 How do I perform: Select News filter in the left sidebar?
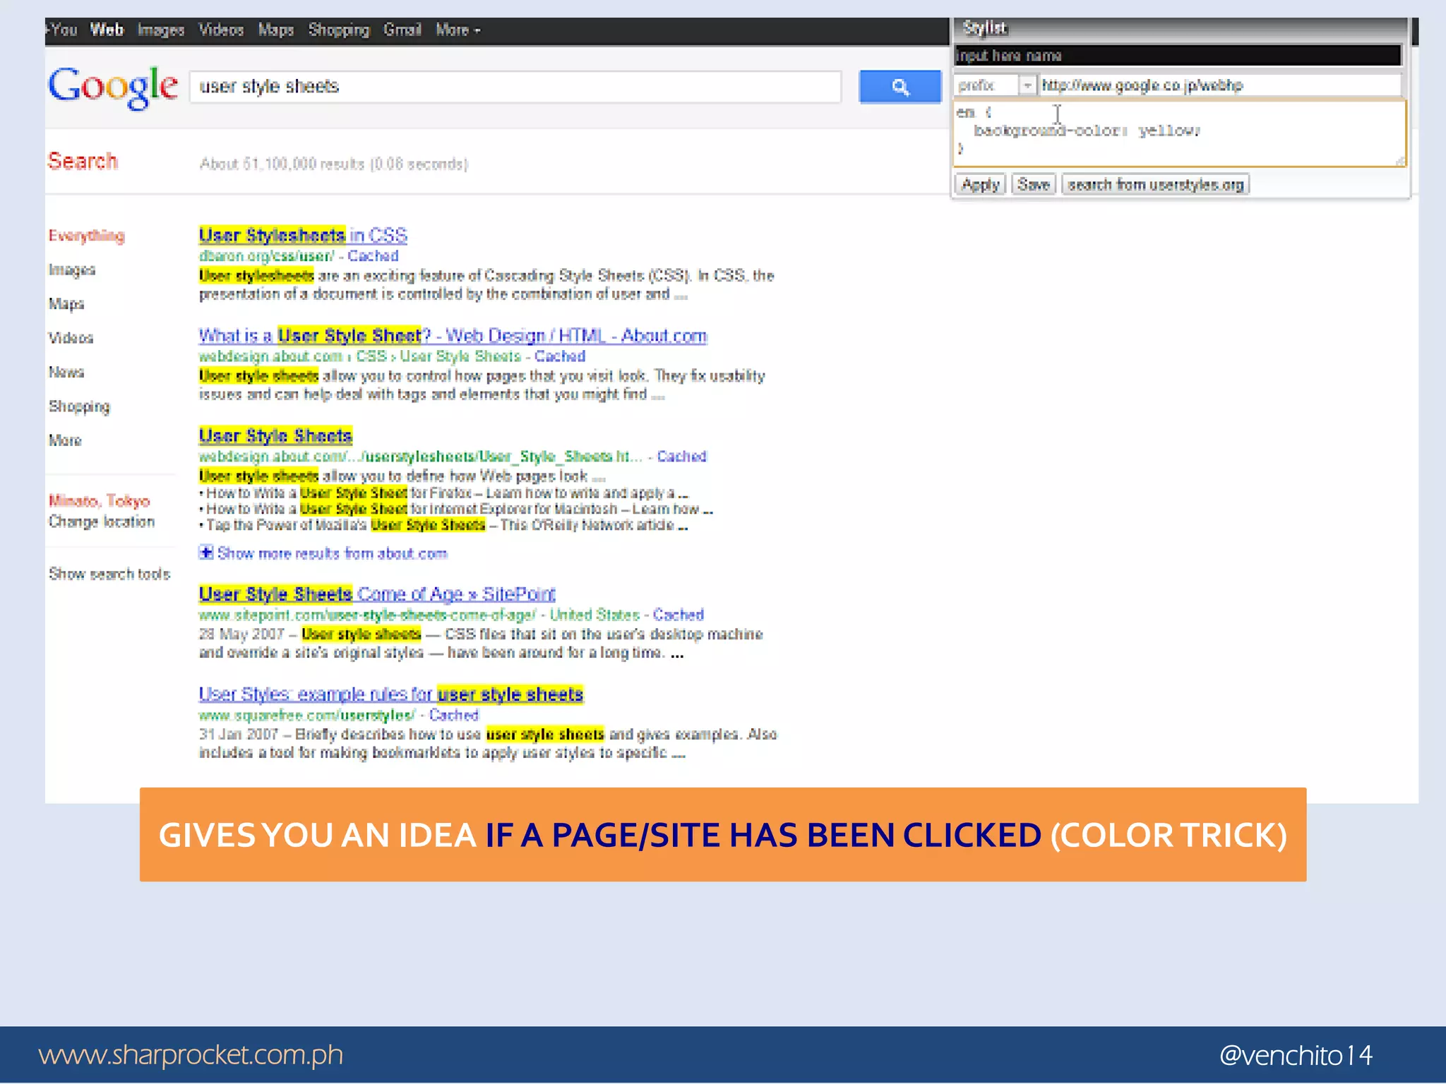(x=66, y=372)
